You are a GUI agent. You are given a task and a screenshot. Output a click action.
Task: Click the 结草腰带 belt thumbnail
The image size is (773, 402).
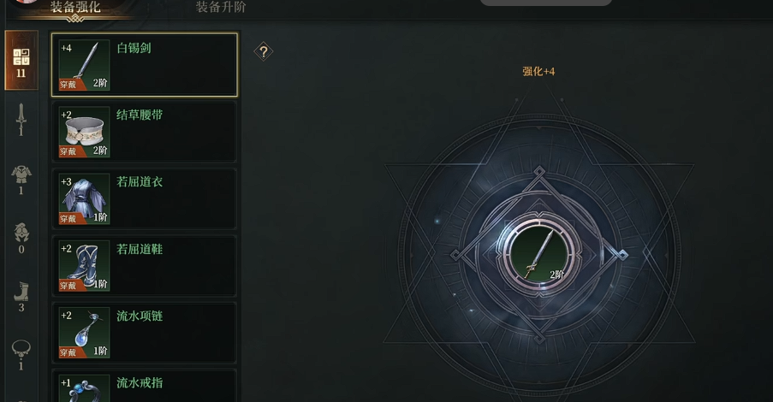[x=84, y=132]
